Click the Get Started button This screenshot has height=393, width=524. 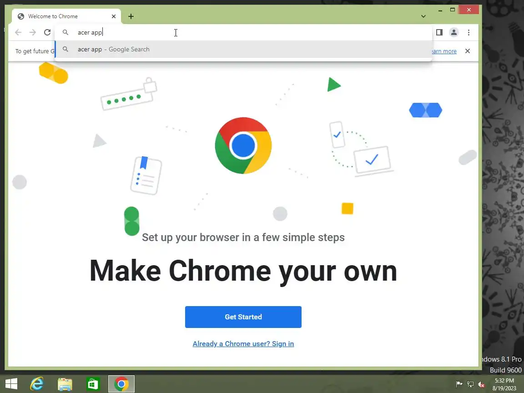pyautogui.click(x=243, y=317)
